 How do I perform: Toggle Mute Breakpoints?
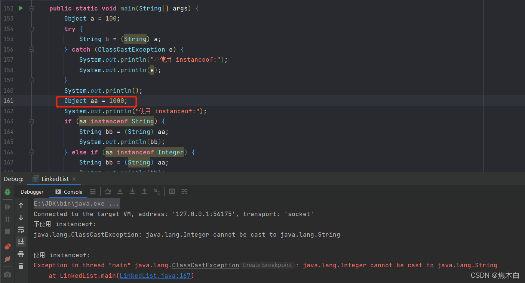pos(7,259)
